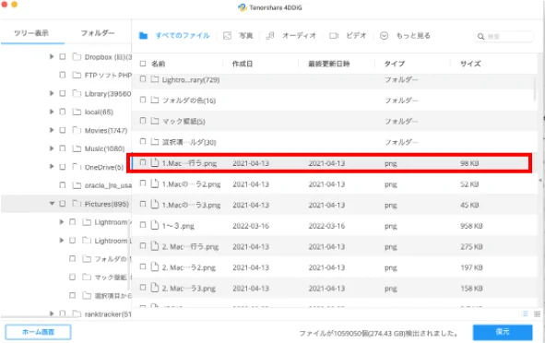Click the ホーム画面 button

click(38, 332)
